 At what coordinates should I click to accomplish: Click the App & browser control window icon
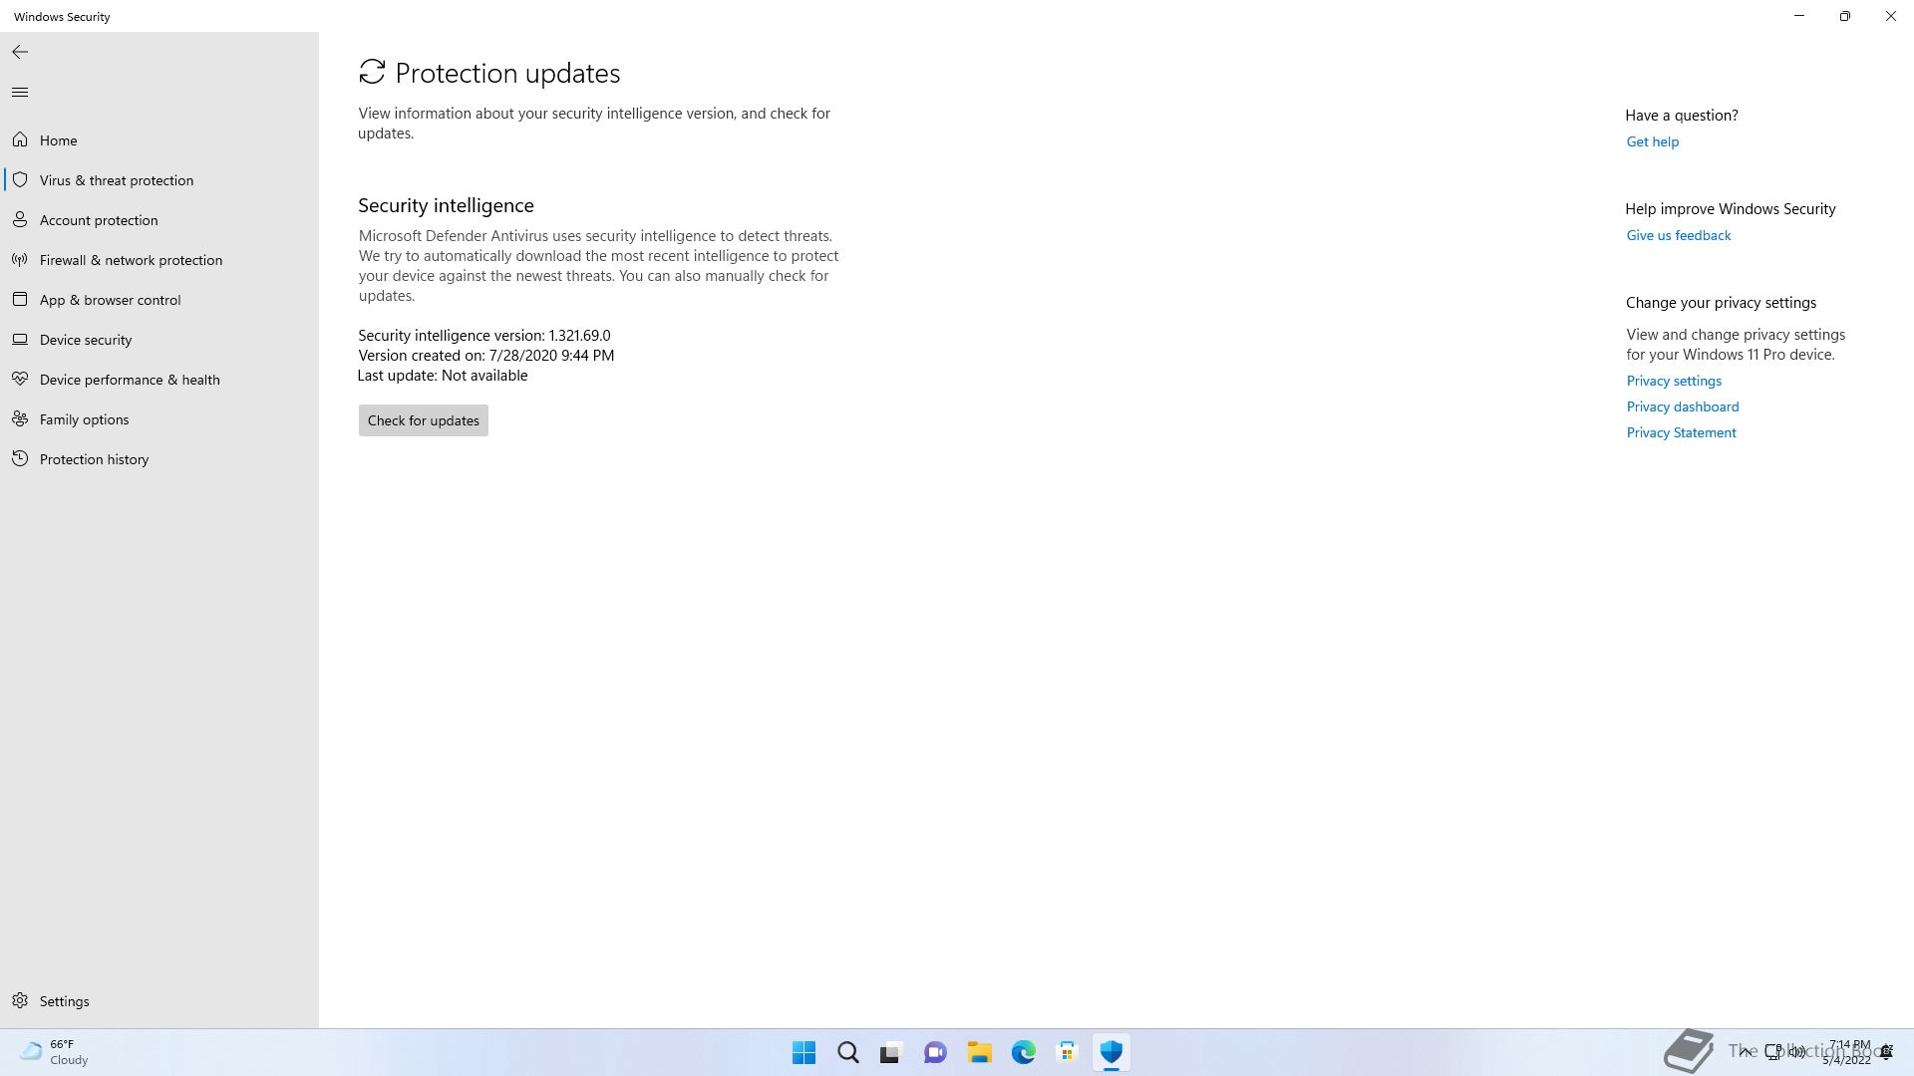coord(20,299)
